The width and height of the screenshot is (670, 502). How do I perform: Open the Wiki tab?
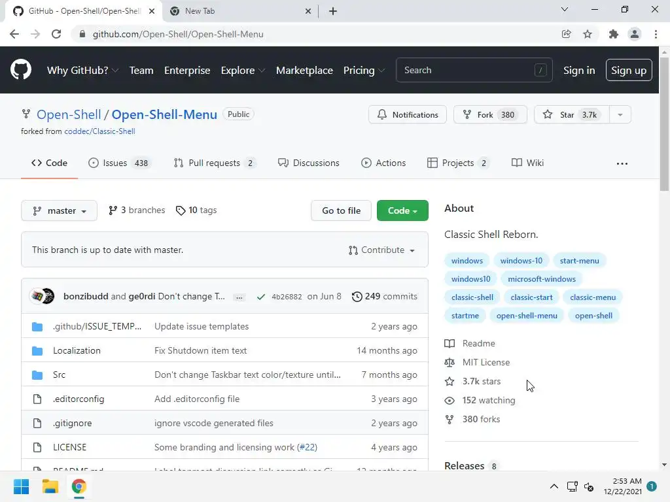coord(528,163)
